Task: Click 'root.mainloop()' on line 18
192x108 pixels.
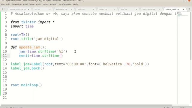Action: [26, 85]
